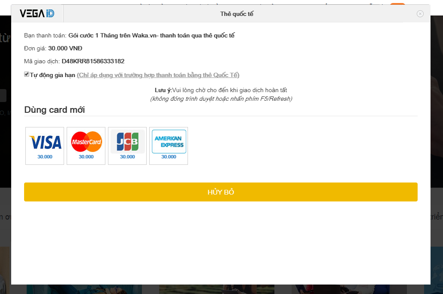Click the 30.000 VNĐ unit price
Screen dimensions: 443x294
coord(65,48)
